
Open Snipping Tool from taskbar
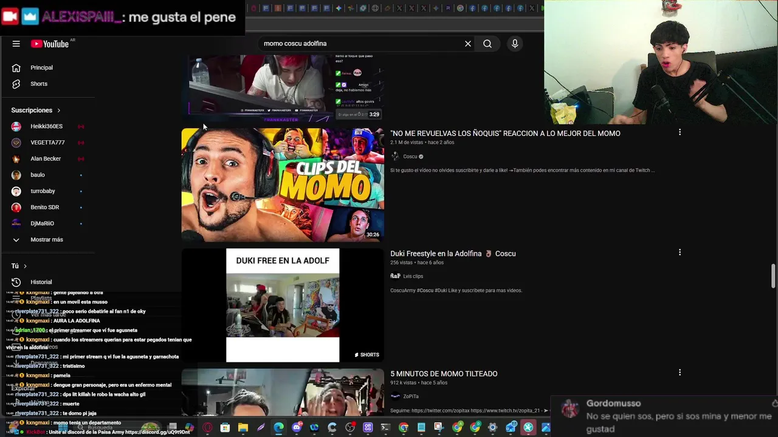439,428
